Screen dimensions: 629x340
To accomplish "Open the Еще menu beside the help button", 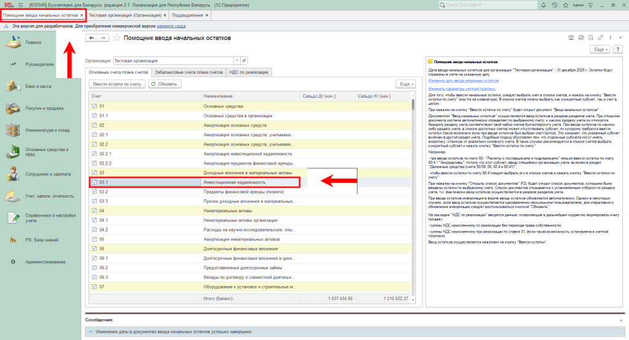I will coord(599,48).
